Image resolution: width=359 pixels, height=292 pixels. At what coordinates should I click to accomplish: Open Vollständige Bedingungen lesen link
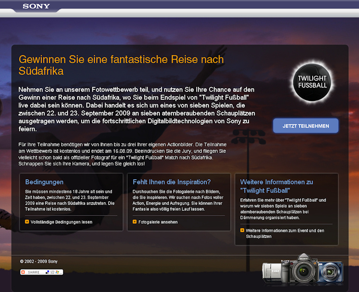[61, 222]
